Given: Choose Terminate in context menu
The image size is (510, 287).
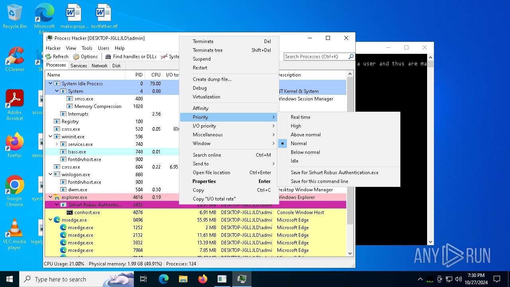Looking at the screenshot, I should pos(229,41).
